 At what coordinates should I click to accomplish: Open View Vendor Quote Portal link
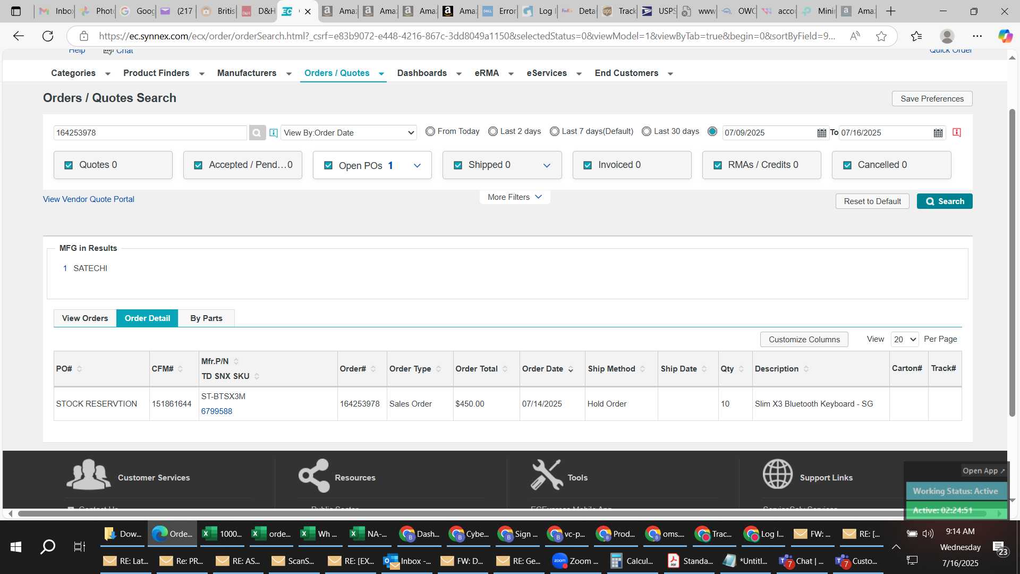pos(89,199)
